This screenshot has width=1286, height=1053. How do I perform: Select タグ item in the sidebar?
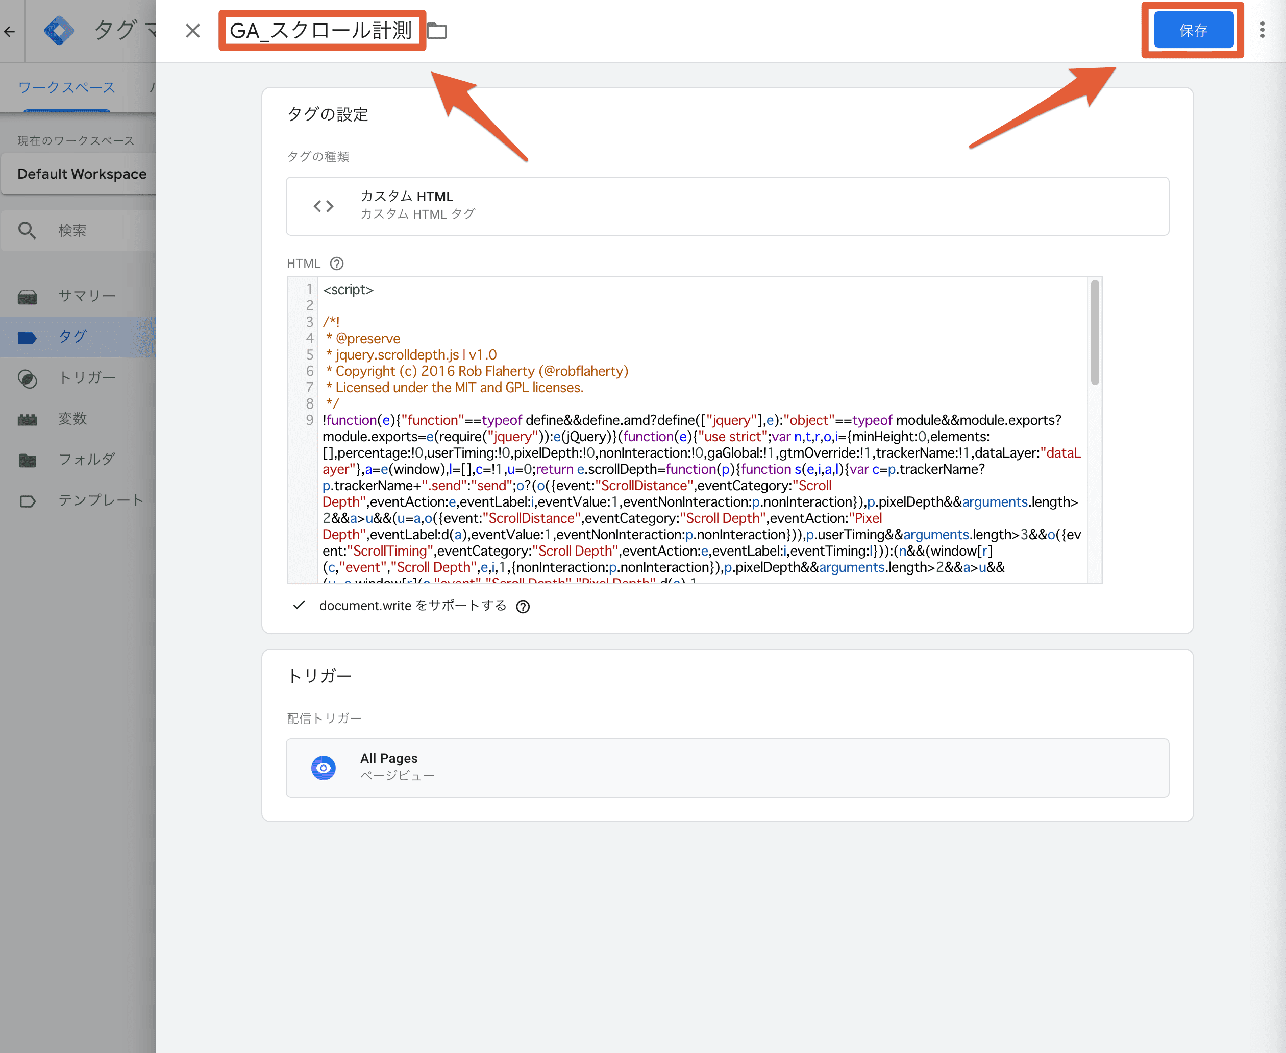click(x=73, y=337)
